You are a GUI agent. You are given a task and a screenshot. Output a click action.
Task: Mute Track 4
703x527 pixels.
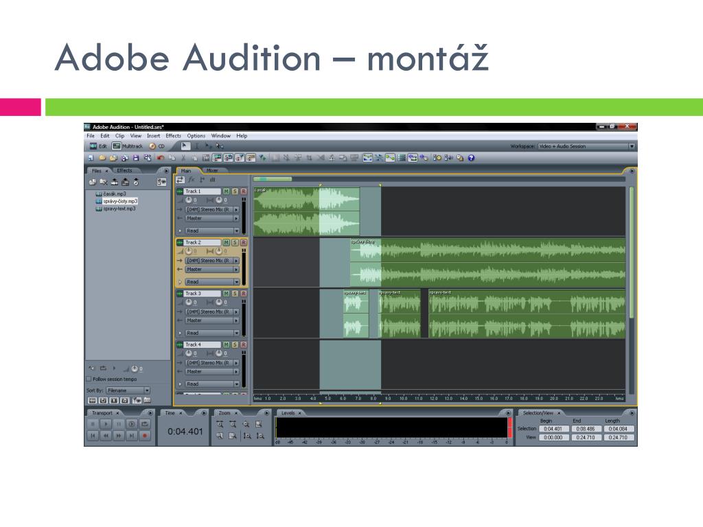coord(227,344)
